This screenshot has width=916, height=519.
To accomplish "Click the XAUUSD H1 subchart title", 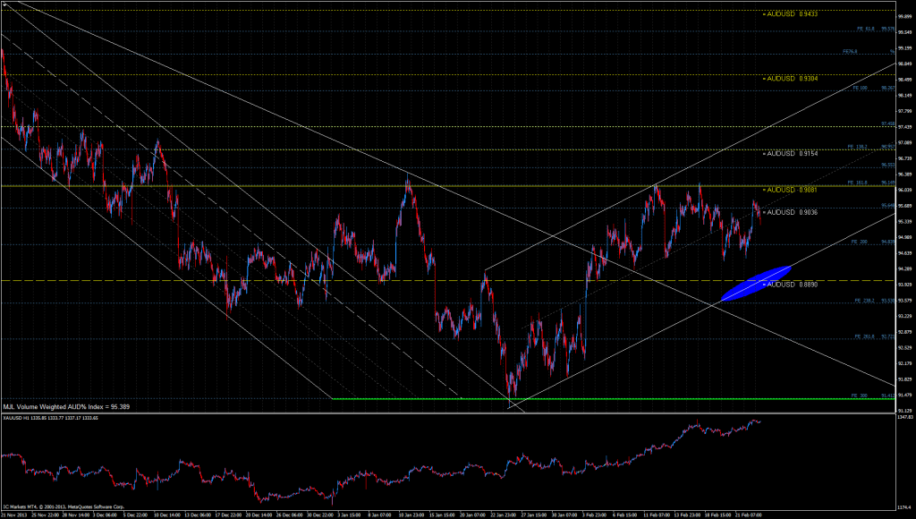I will (50, 418).
